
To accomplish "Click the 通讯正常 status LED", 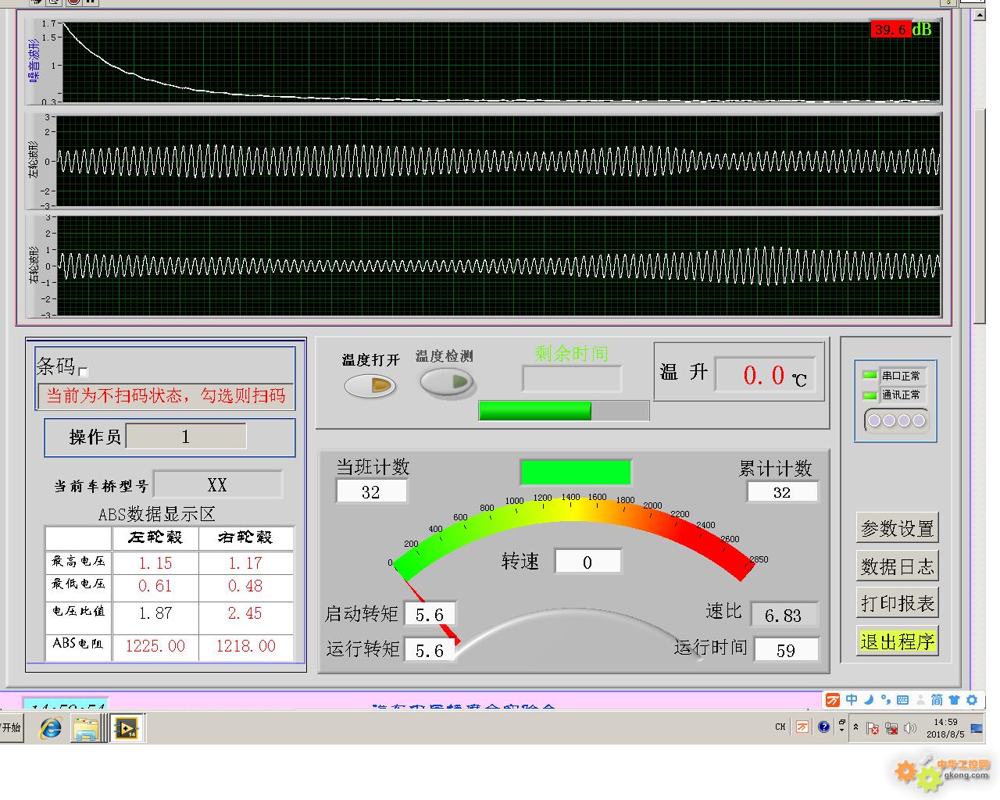I will [869, 395].
